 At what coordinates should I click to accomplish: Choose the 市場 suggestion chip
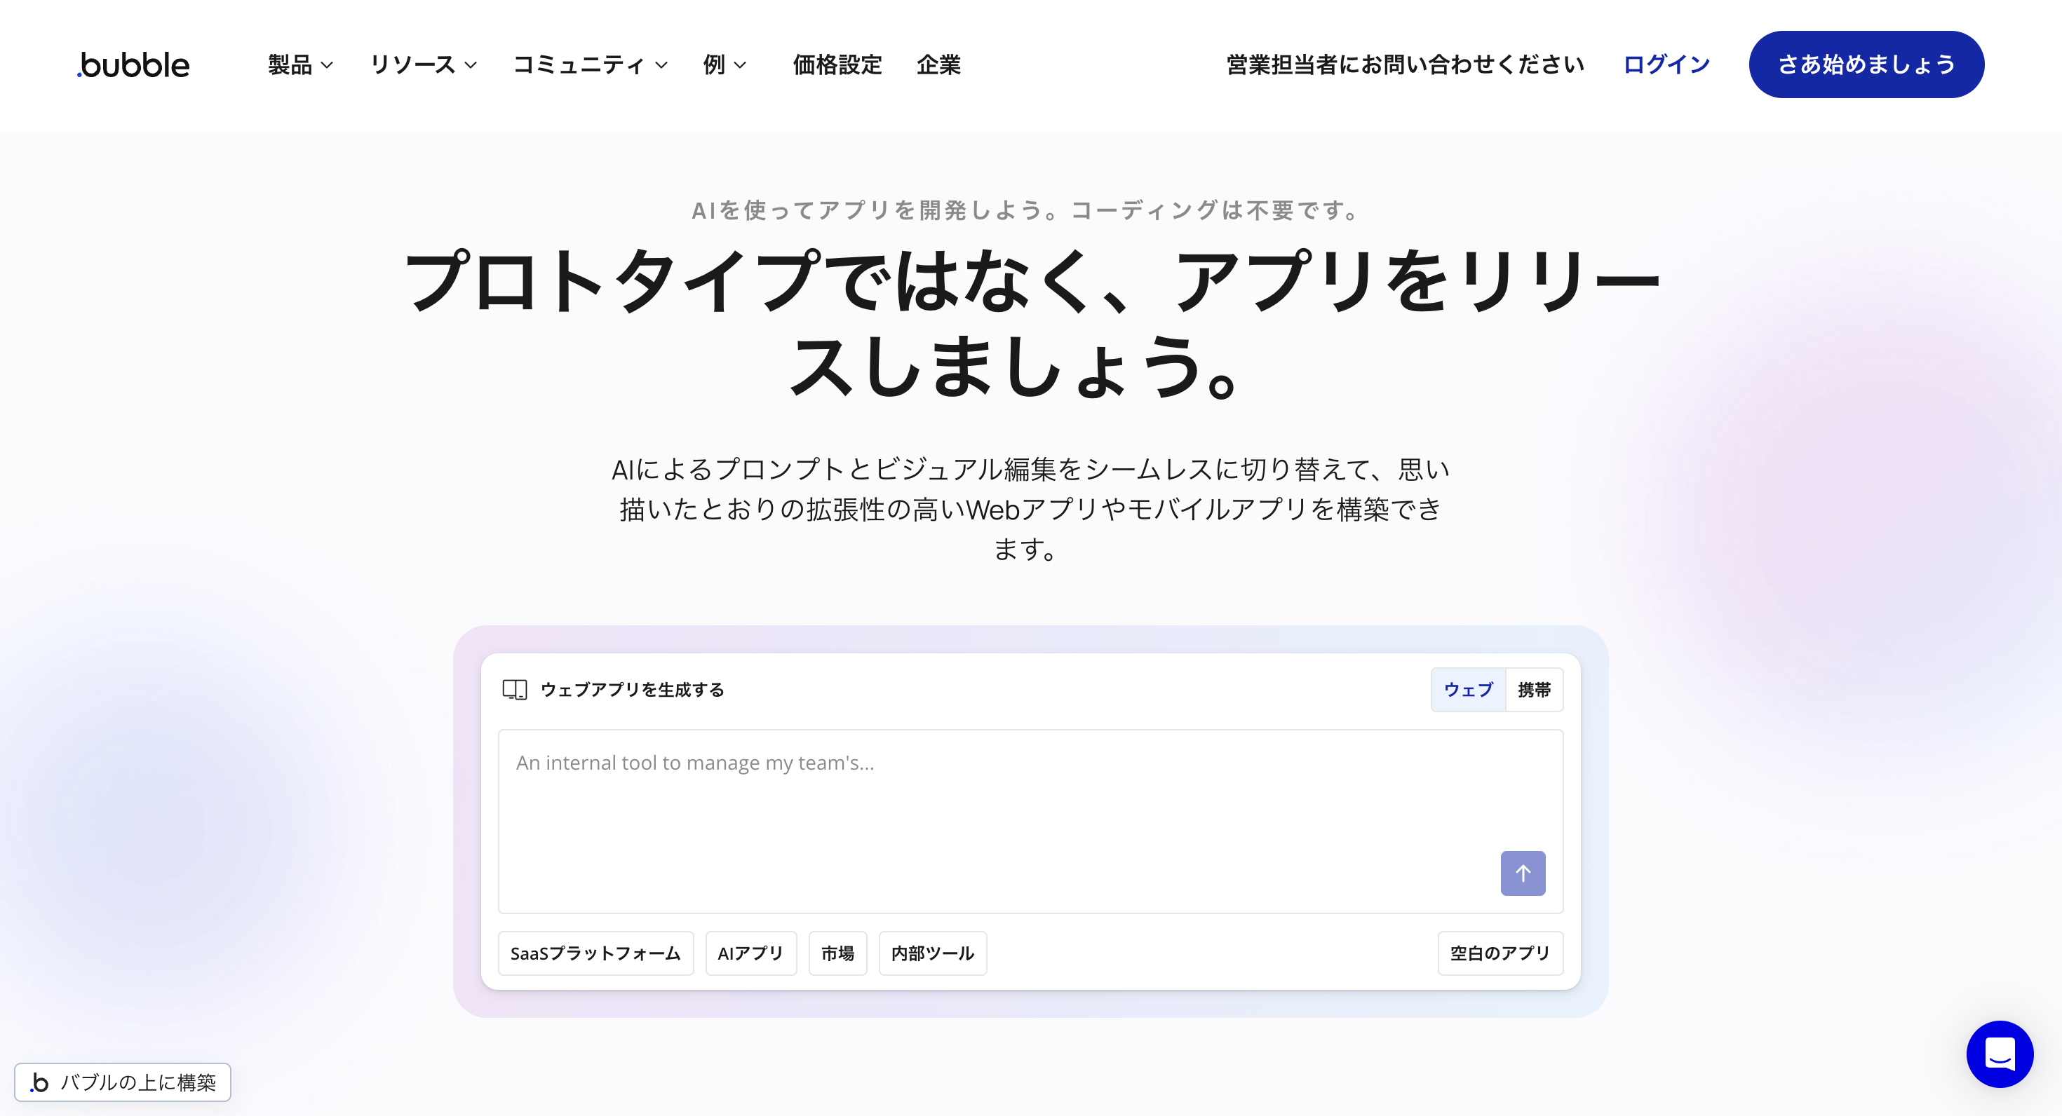(x=837, y=953)
